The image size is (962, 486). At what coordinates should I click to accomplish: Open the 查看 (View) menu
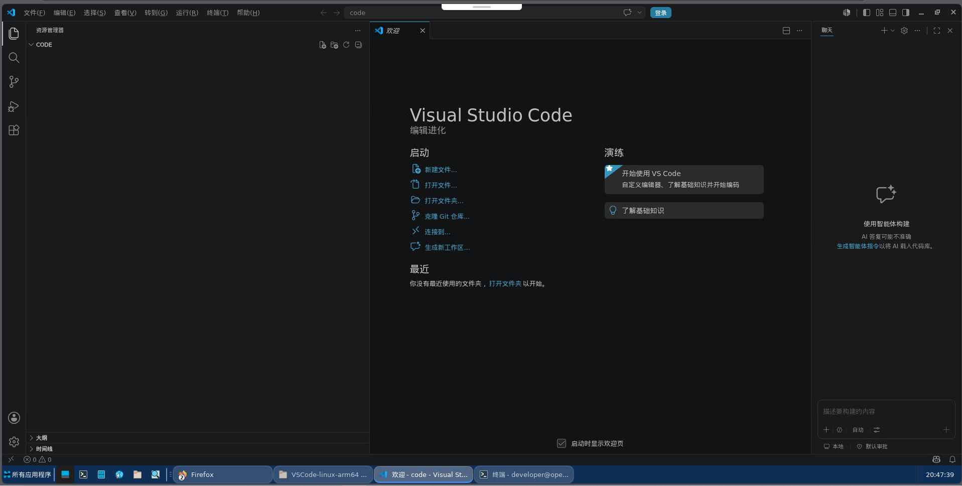point(125,13)
